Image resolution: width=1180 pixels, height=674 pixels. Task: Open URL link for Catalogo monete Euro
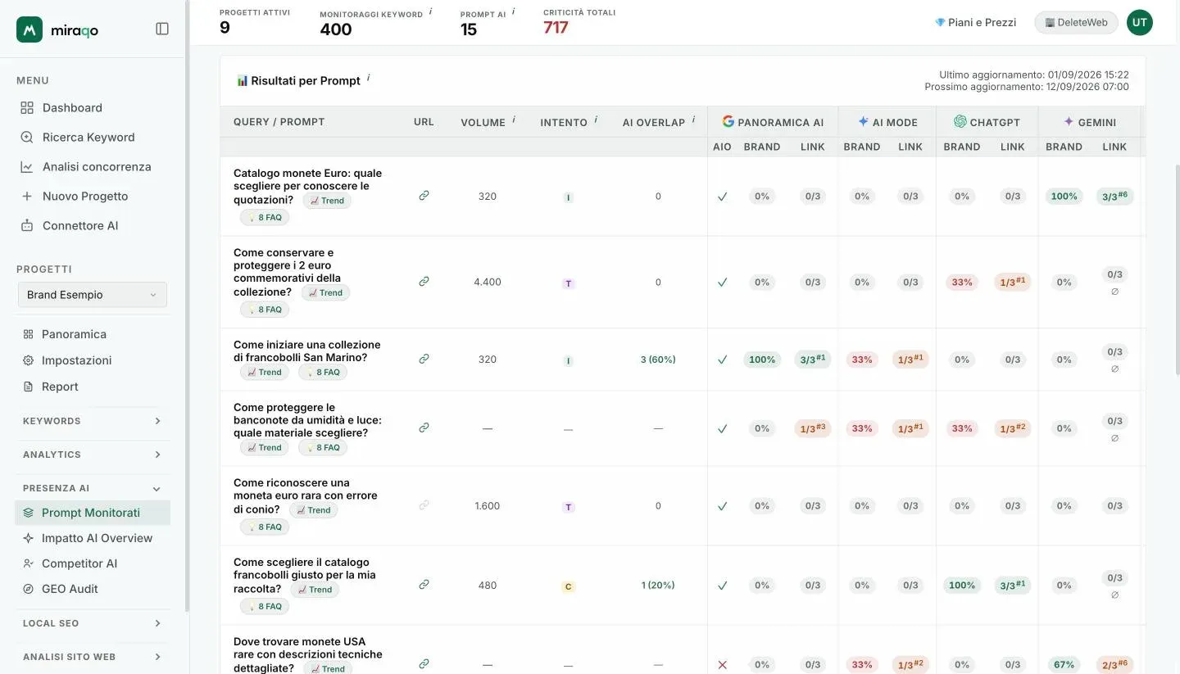coord(424,196)
